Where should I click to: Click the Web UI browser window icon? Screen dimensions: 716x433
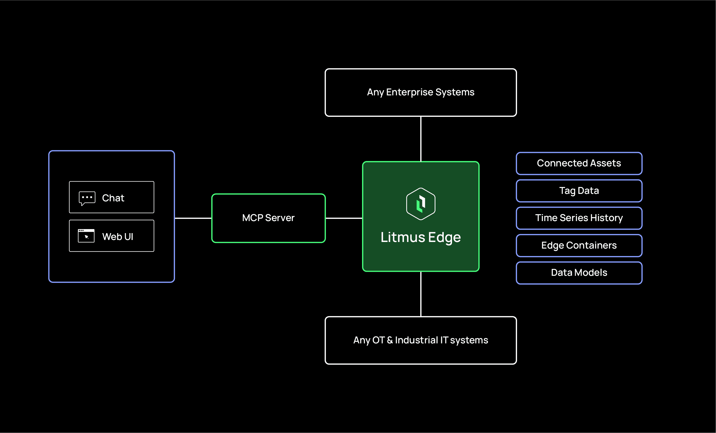pyautogui.click(x=86, y=236)
